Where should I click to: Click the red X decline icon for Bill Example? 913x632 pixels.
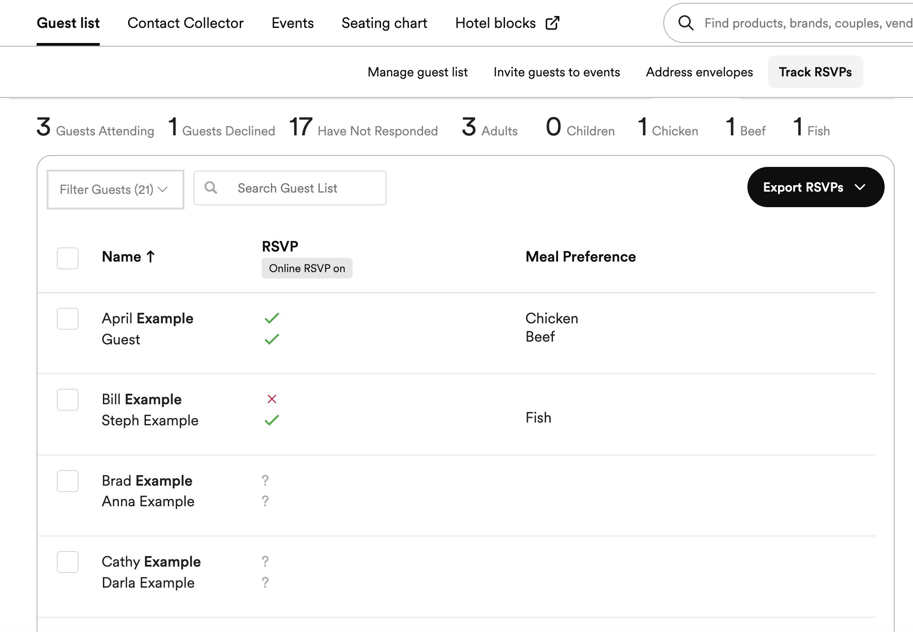point(271,399)
